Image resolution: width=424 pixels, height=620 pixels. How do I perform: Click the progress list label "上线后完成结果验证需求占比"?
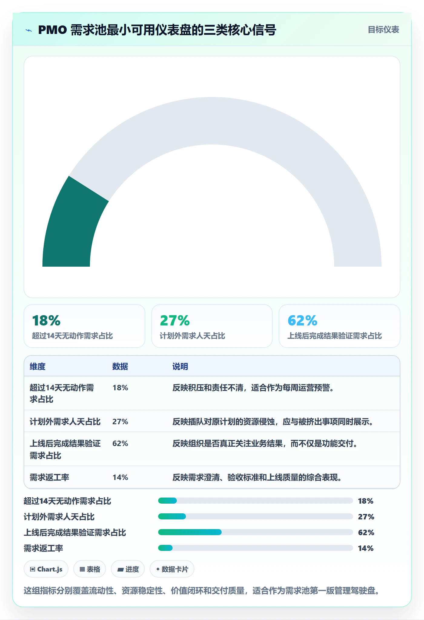(75, 532)
